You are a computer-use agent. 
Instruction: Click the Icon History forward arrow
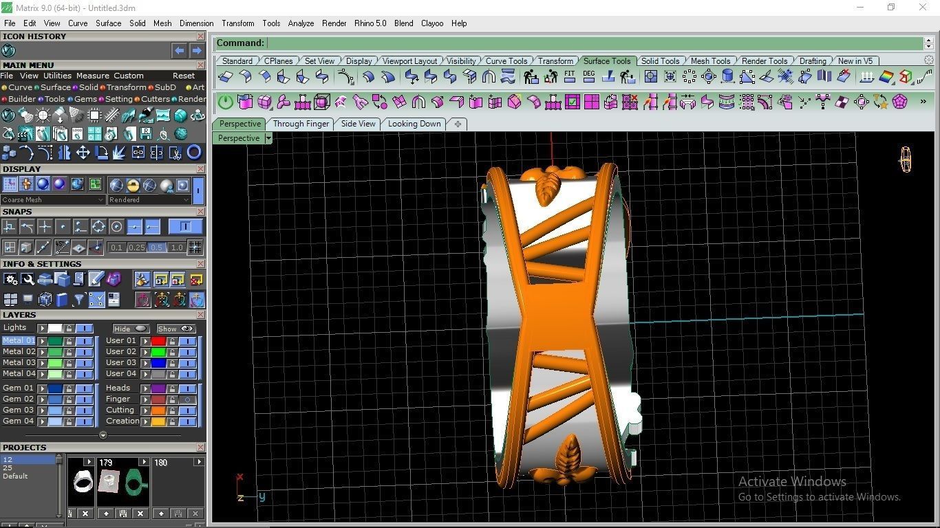point(197,50)
